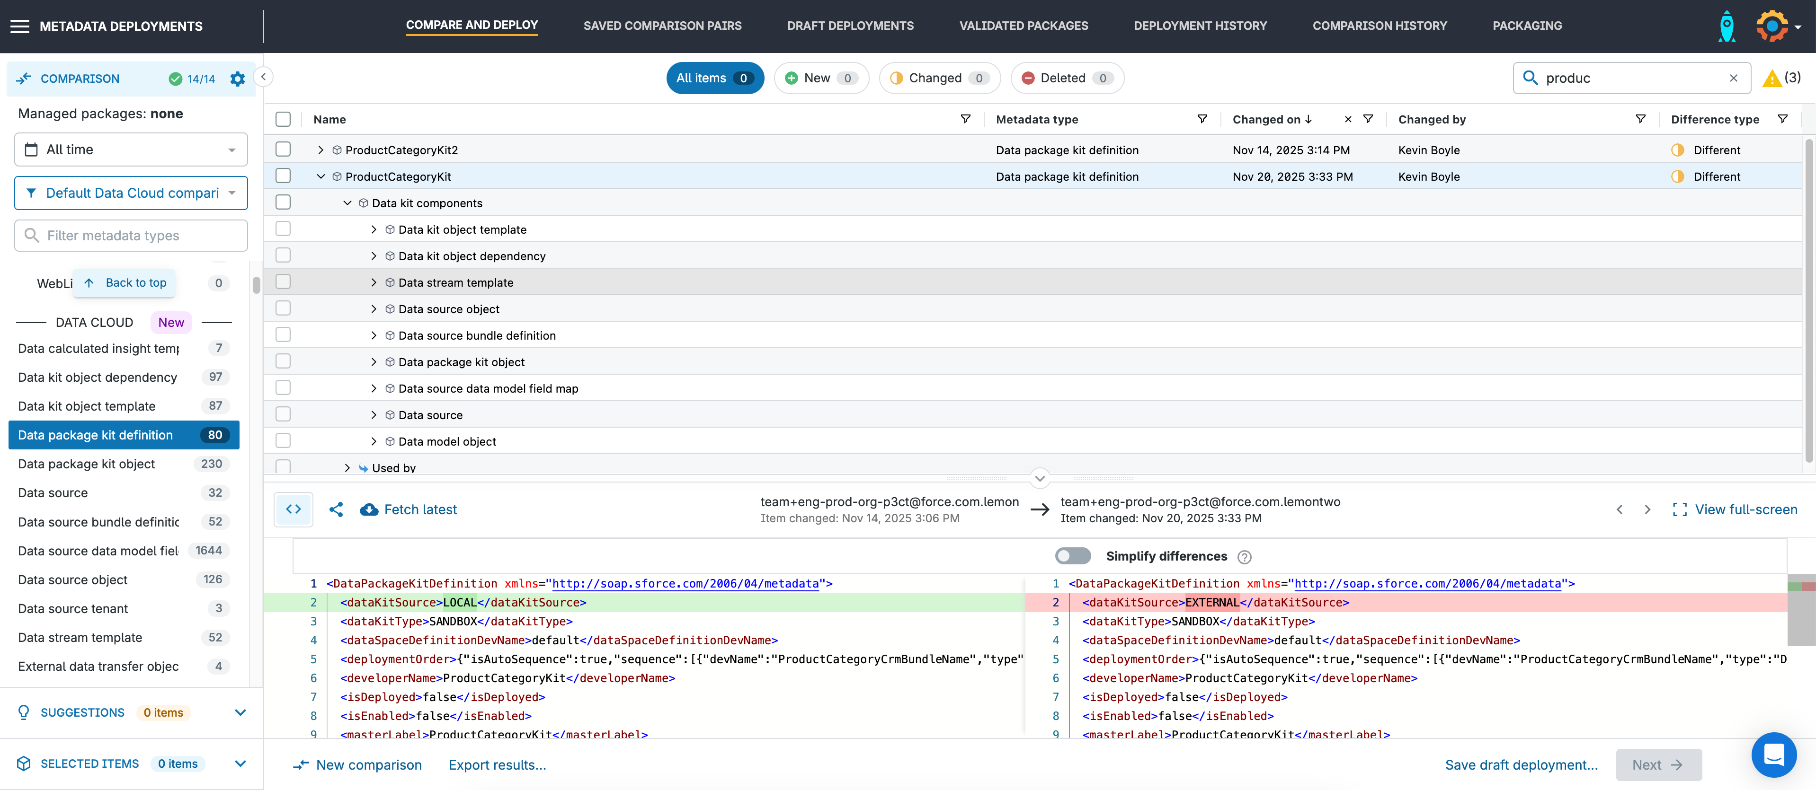Click Save draft deployment link
The width and height of the screenshot is (1816, 790).
click(1521, 764)
